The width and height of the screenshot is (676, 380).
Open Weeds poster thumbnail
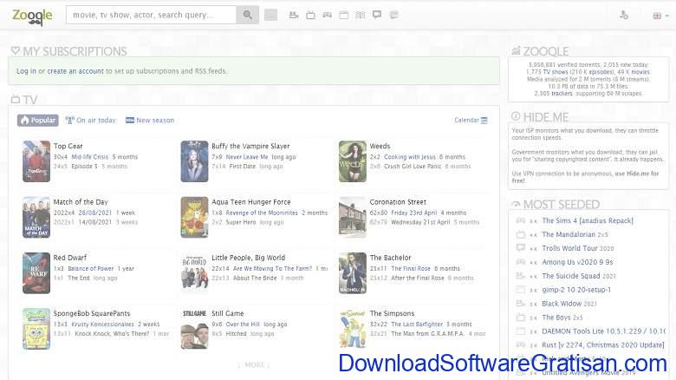pyautogui.click(x=353, y=161)
